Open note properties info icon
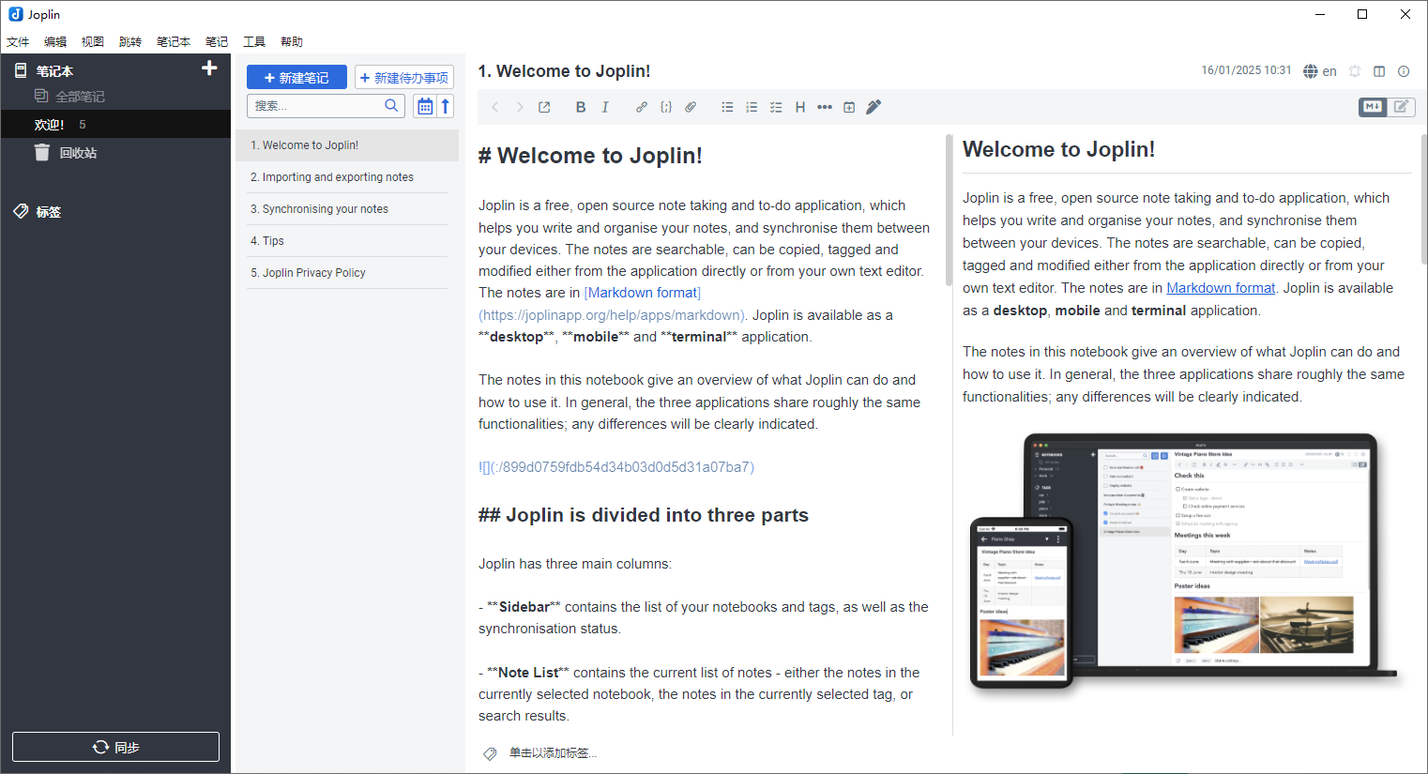The image size is (1428, 774). point(1404,71)
